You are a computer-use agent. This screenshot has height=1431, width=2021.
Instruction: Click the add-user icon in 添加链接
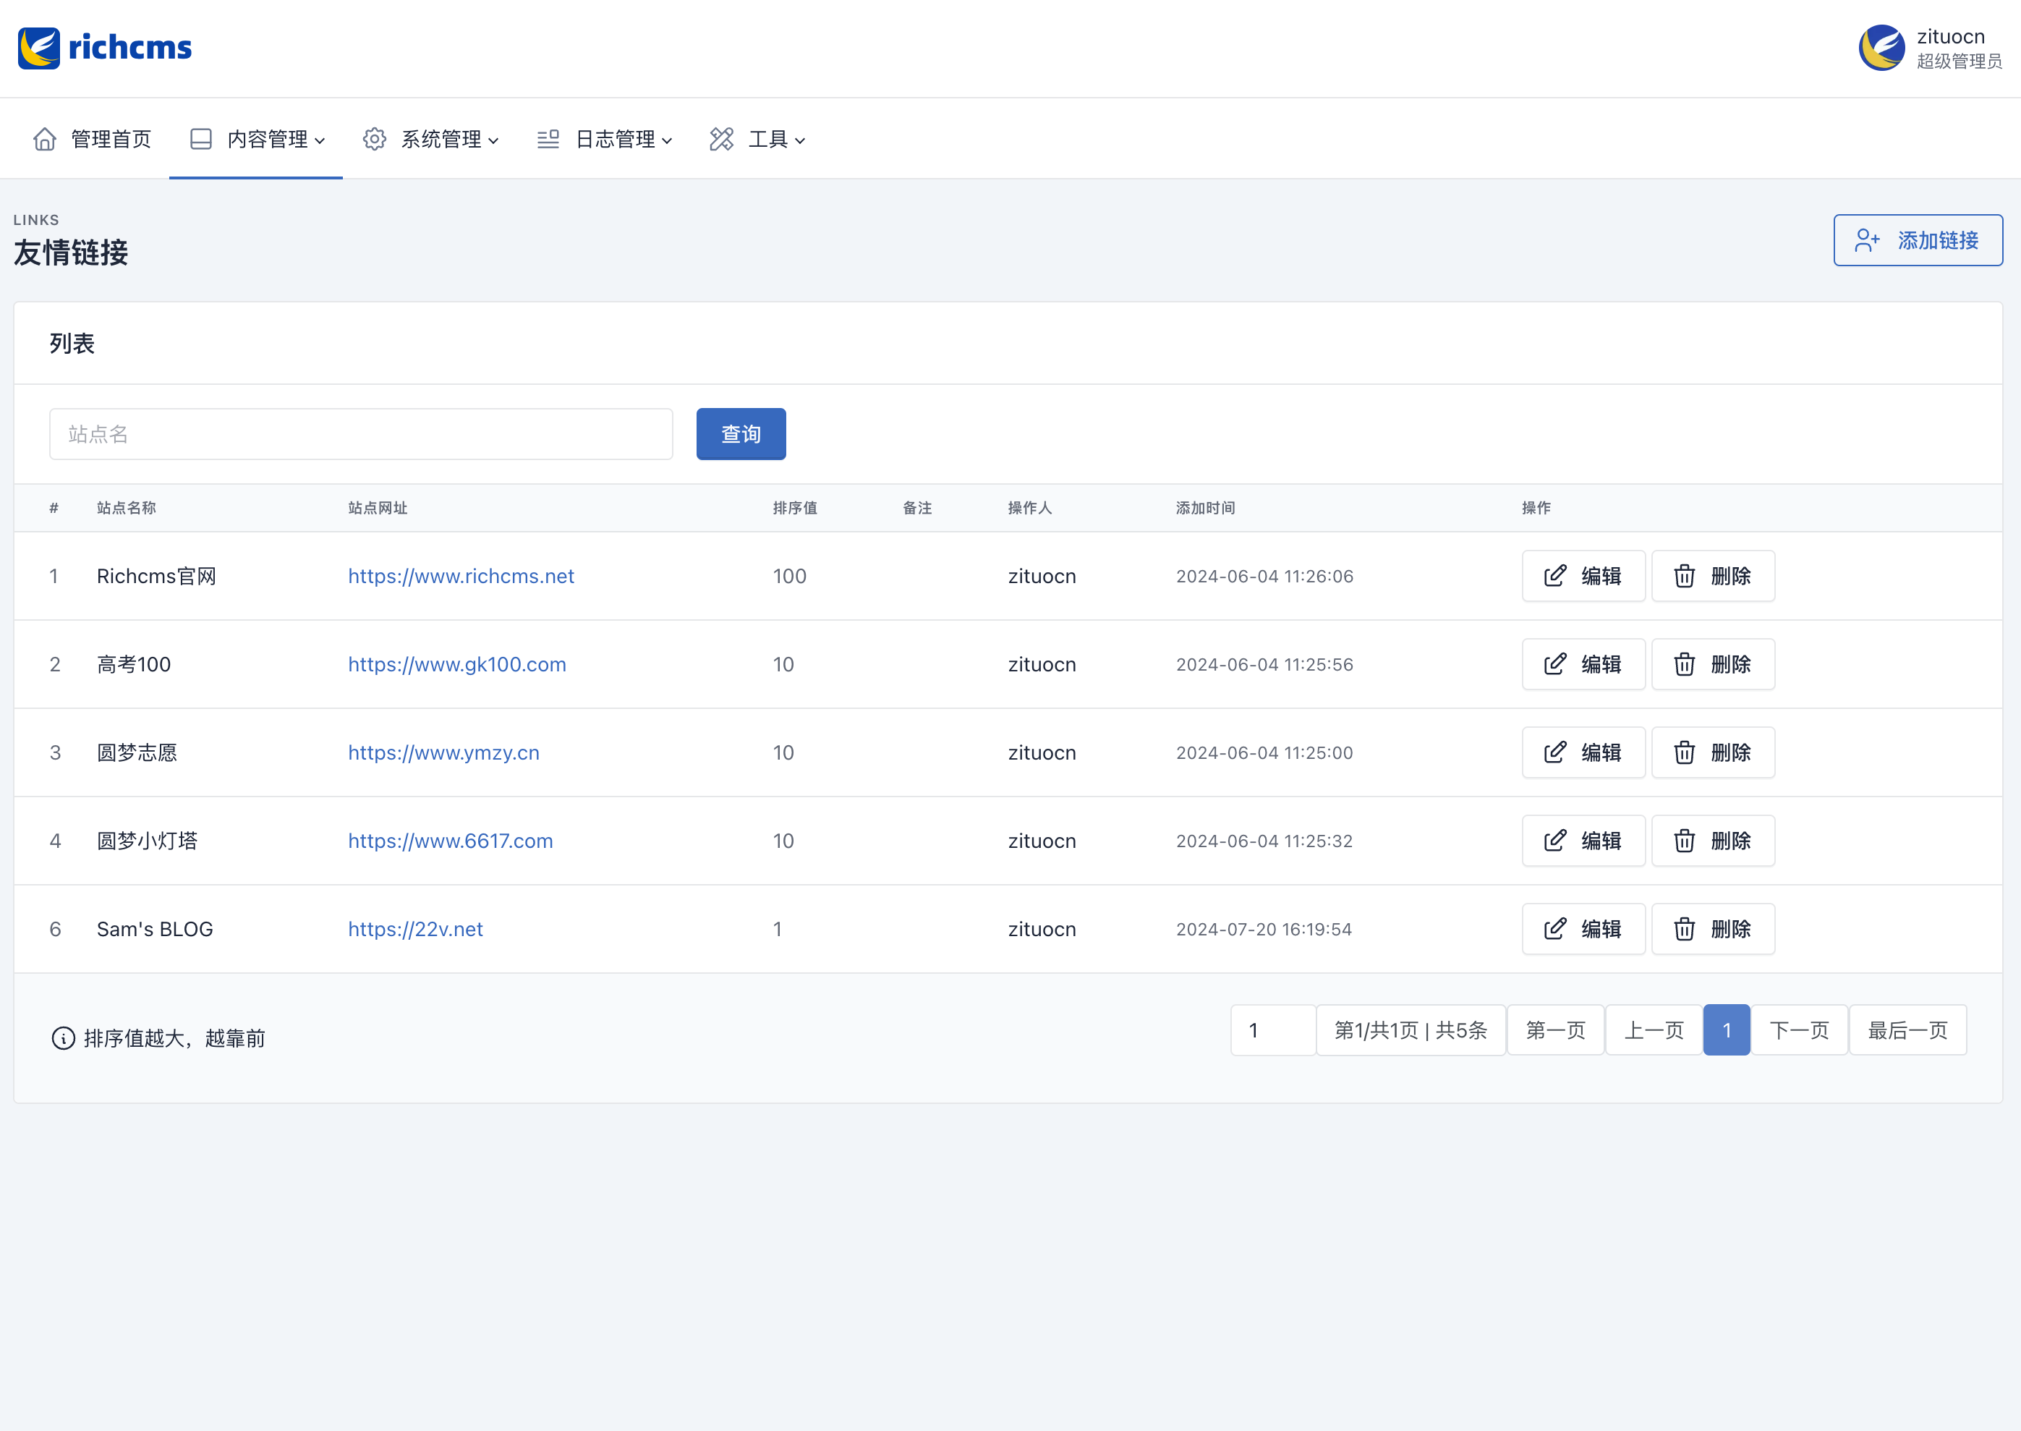[1867, 239]
